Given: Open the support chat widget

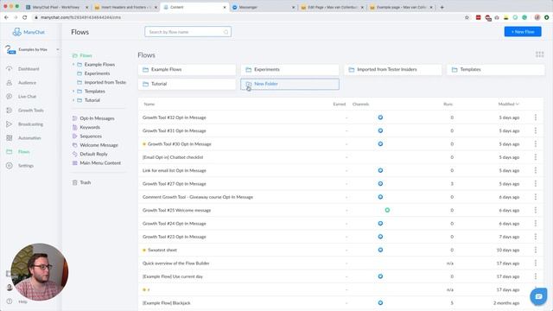Looking at the screenshot, I should pos(538,296).
